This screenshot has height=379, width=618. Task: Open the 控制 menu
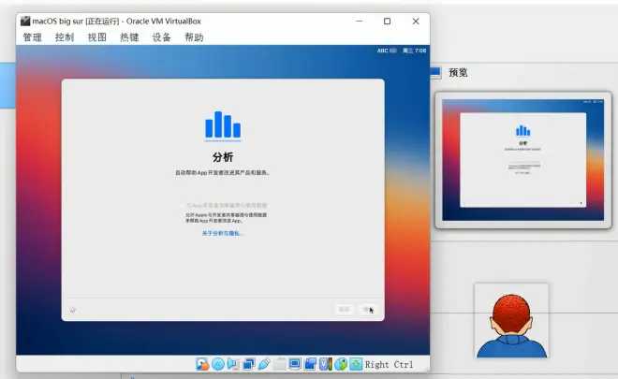(x=65, y=37)
